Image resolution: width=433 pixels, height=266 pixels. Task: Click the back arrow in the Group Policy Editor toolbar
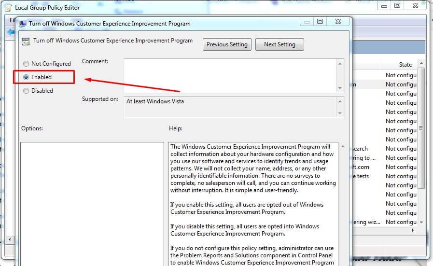click(11, 32)
